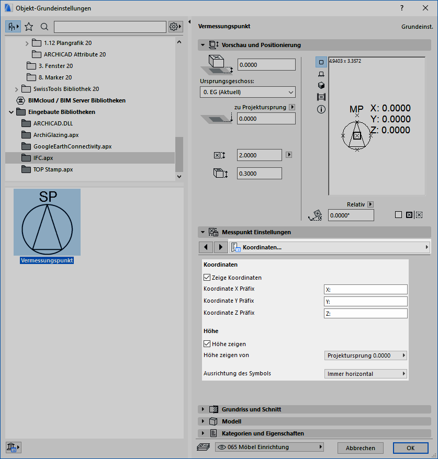Click the symbol size dimension icon
The height and width of the screenshot is (459, 438).
point(219,155)
